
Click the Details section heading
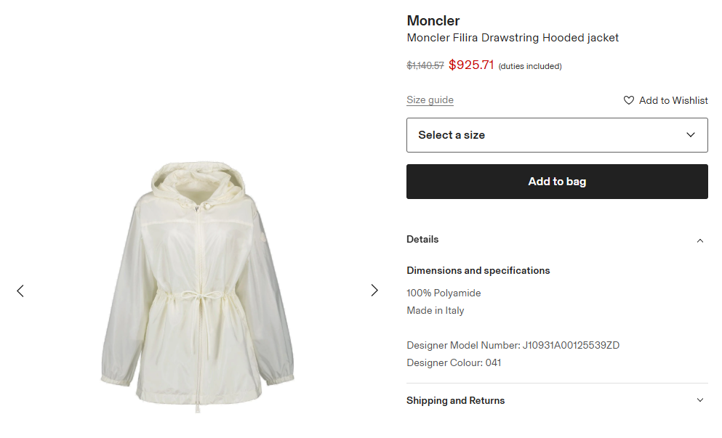coord(422,240)
